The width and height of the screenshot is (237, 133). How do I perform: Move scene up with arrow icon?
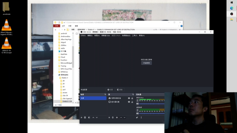click(93, 117)
